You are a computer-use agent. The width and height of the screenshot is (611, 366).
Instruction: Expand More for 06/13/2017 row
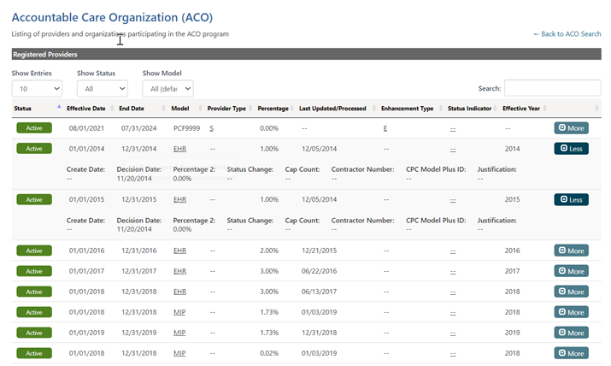tap(571, 292)
